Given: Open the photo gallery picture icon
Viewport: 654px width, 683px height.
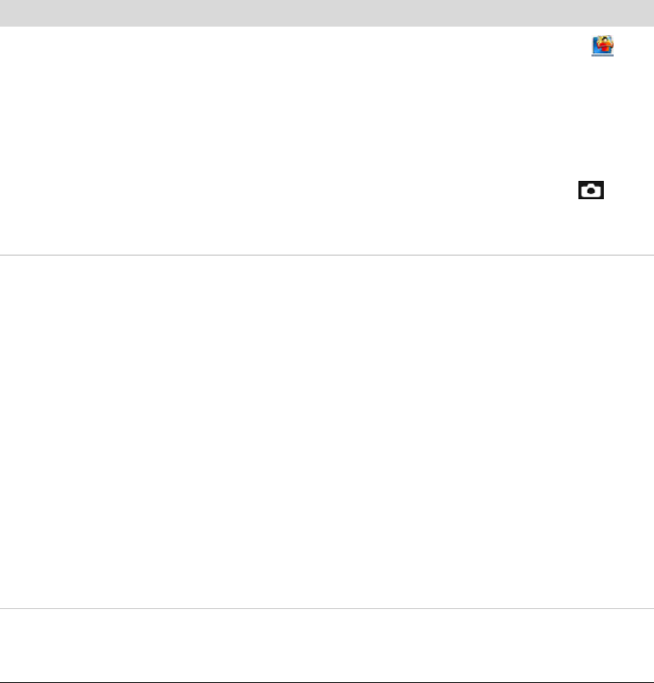Looking at the screenshot, I should coord(602,46).
